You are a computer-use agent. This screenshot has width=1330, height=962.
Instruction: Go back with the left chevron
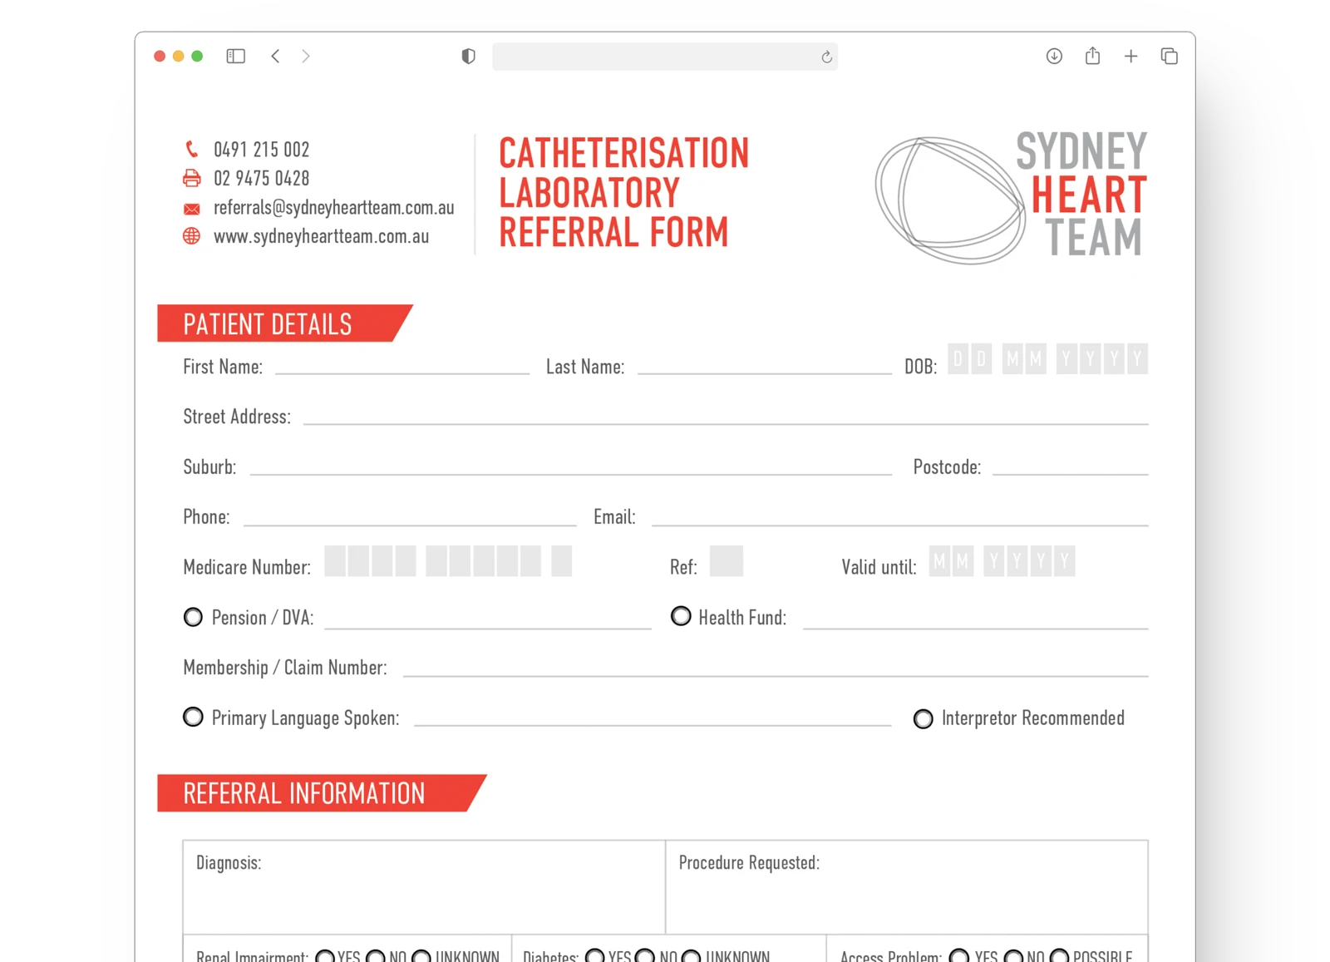tap(275, 56)
